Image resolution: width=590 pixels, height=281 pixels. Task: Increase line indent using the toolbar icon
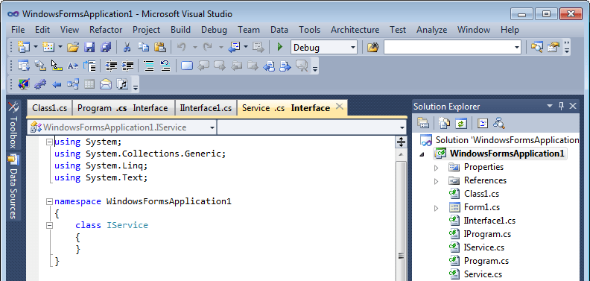128,66
